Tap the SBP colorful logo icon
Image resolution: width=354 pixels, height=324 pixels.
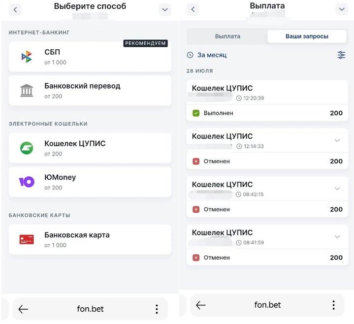click(27, 57)
